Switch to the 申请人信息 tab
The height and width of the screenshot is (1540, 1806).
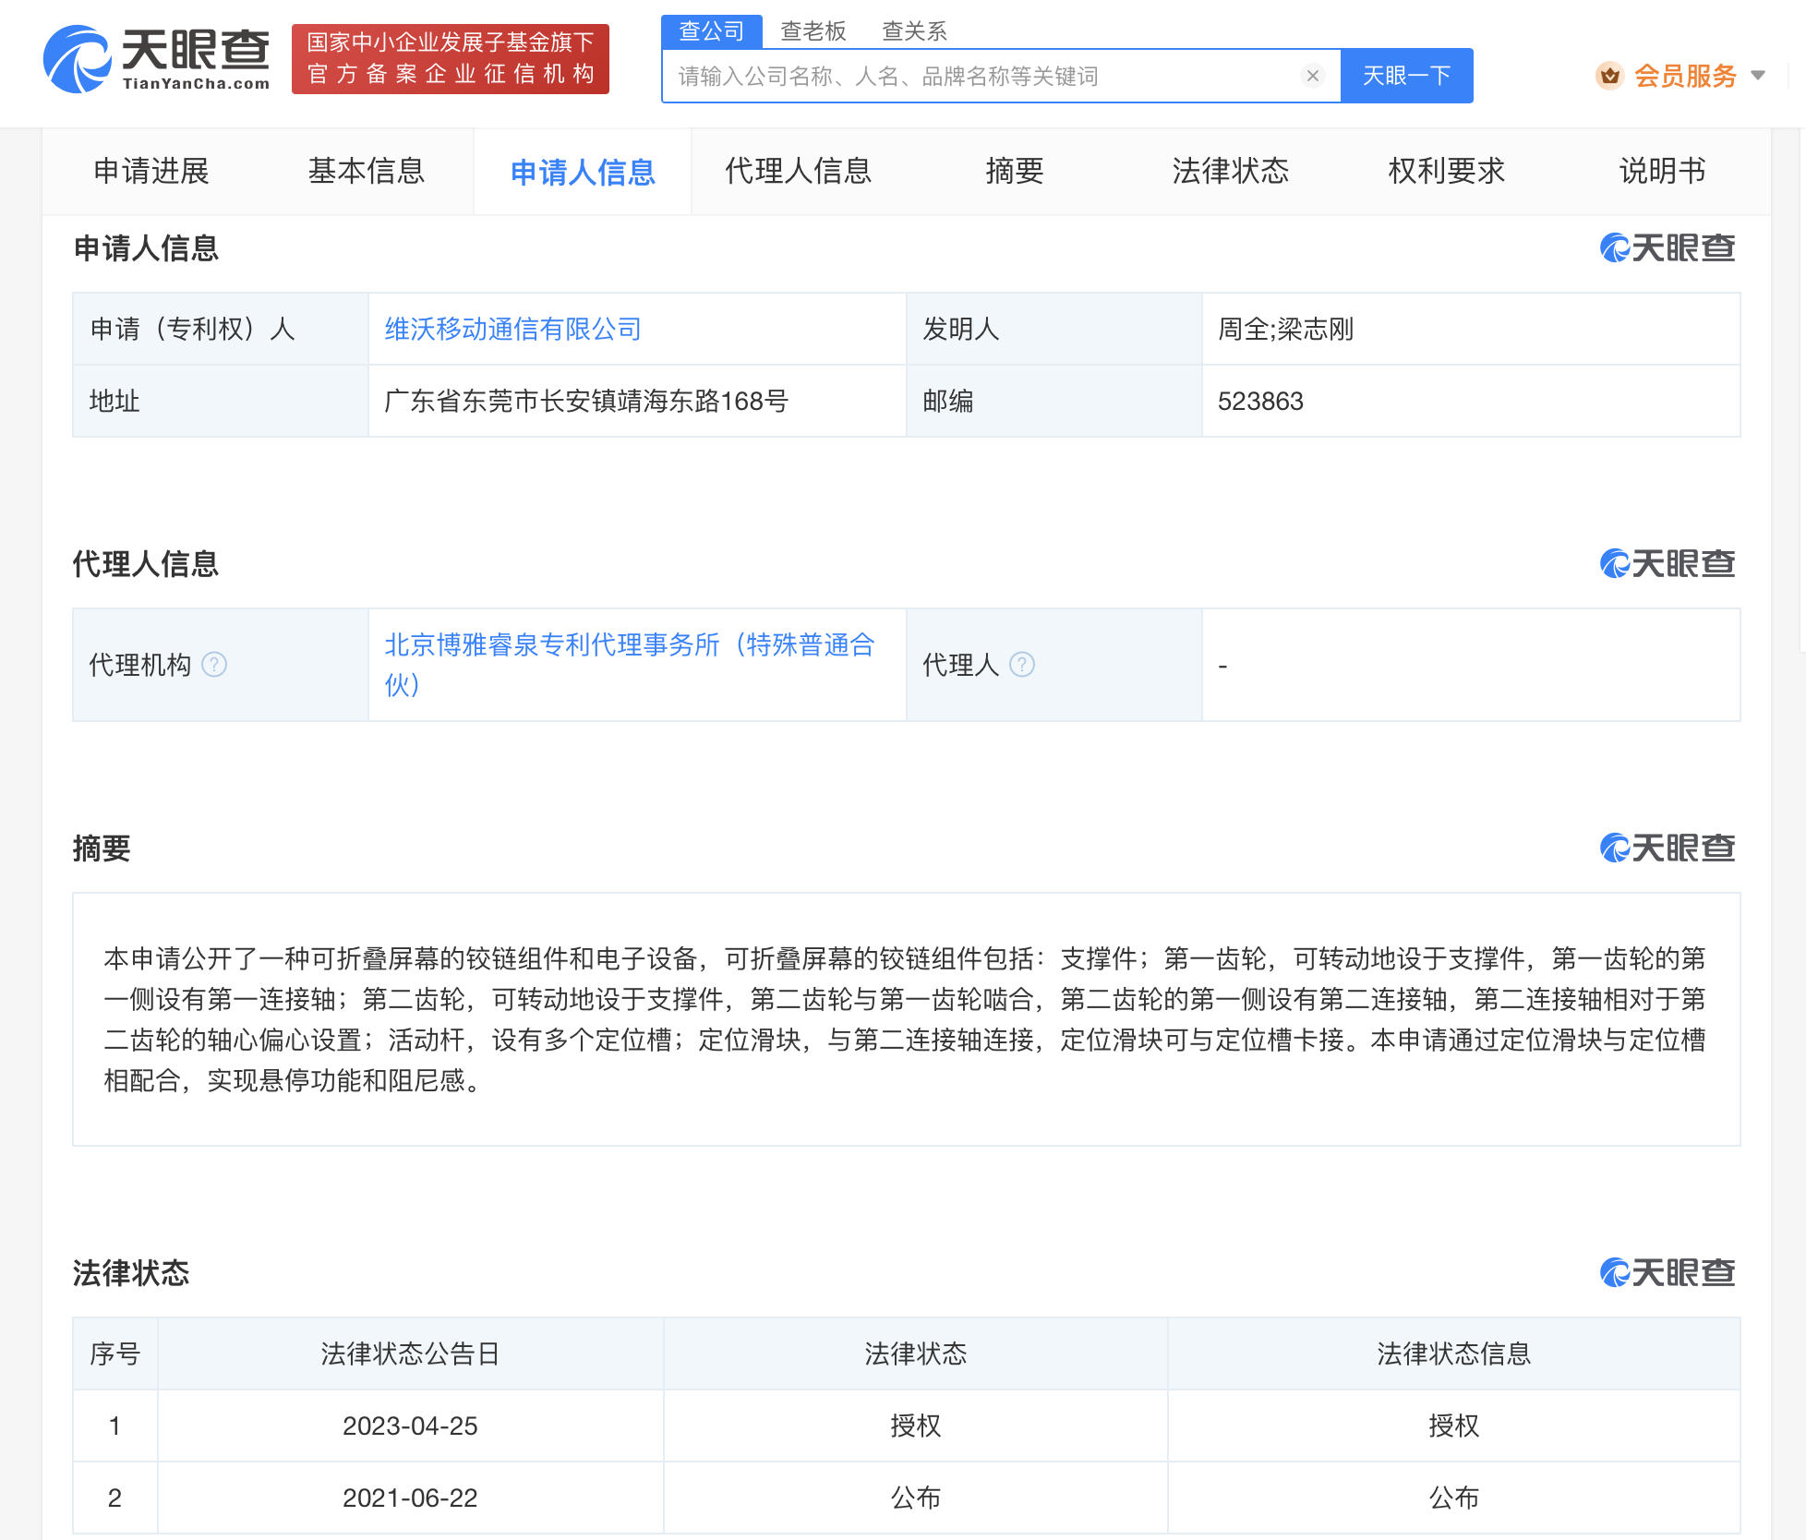[x=583, y=172]
